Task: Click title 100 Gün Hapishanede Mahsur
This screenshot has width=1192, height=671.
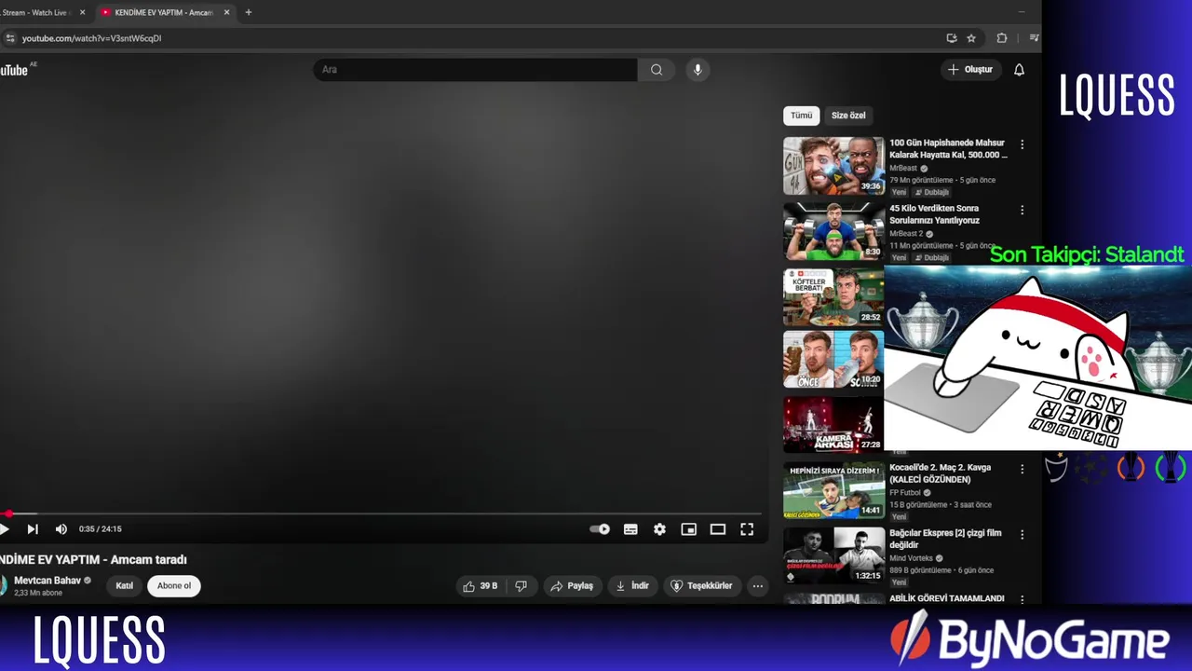Action: 948,149
